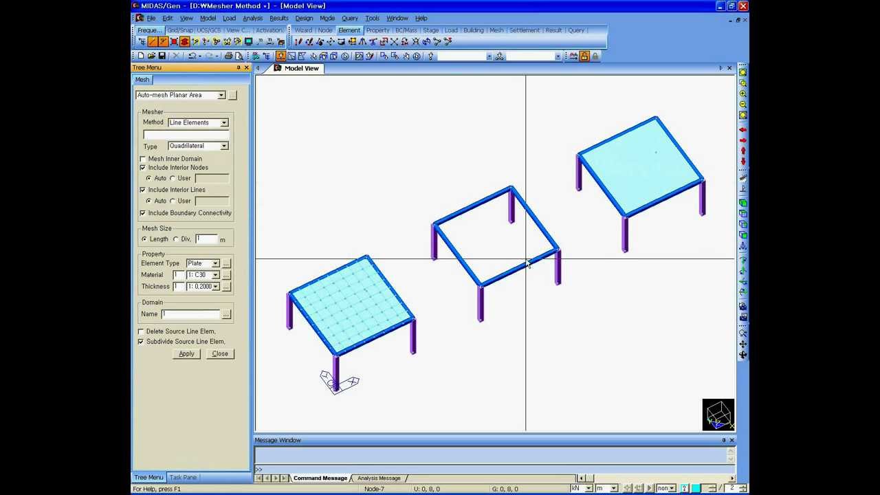Click the Message Window horizontal scrollbar
This screenshot has width=880, height=495.
click(656, 478)
